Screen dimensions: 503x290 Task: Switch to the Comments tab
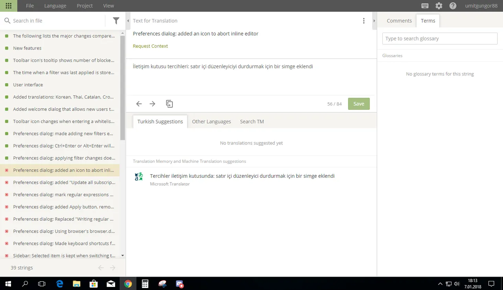tap(399, 21)
